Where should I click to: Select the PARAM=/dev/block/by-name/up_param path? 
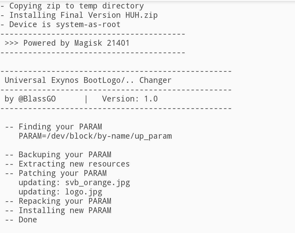point(95,136)
